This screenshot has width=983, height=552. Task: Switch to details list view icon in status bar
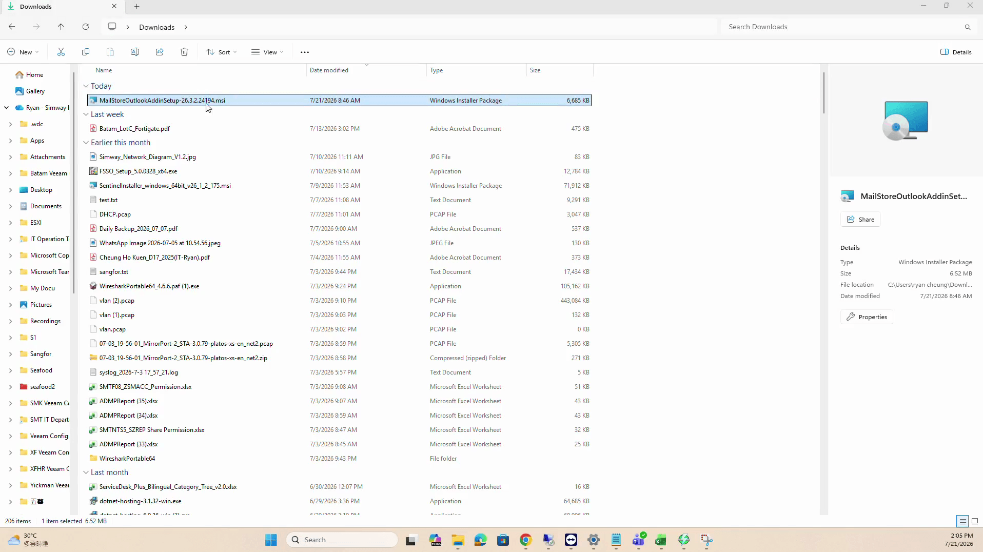[x=962, y=521]
